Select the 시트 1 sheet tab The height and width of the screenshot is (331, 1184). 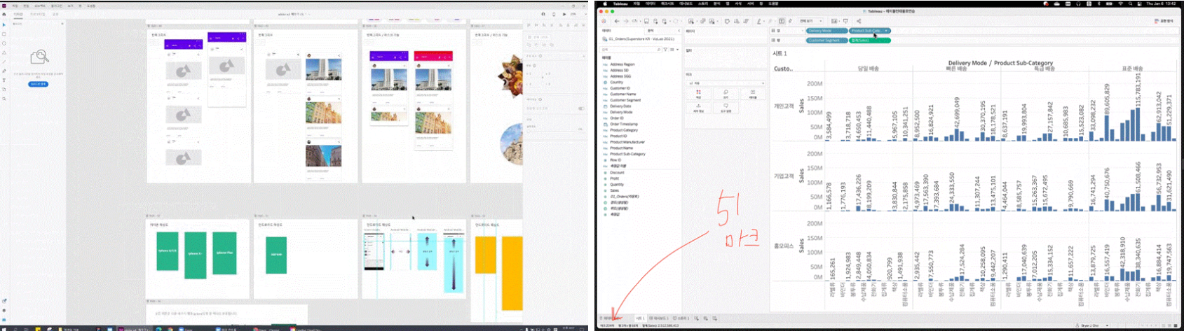640,318
